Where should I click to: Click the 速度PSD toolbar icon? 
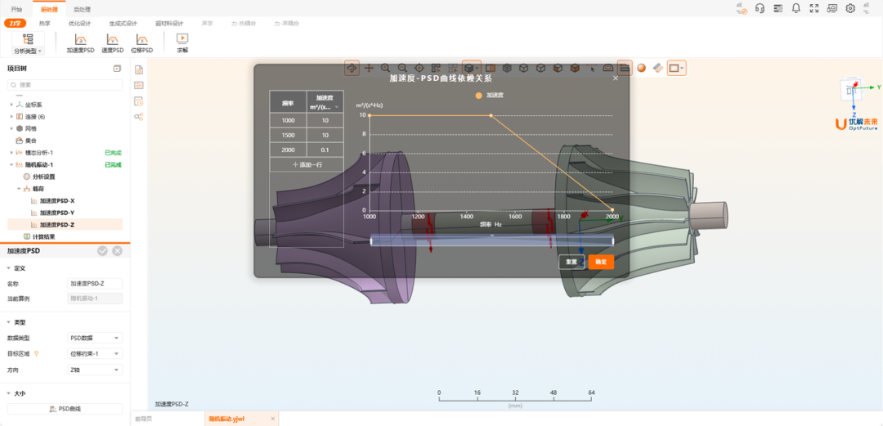(112, 43)
